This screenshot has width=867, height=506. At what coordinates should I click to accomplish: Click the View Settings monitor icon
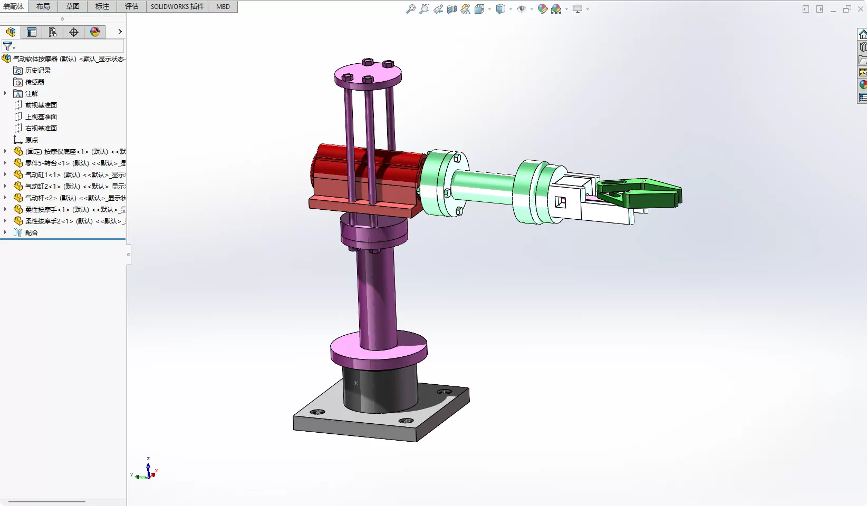[x=577, y=9]
